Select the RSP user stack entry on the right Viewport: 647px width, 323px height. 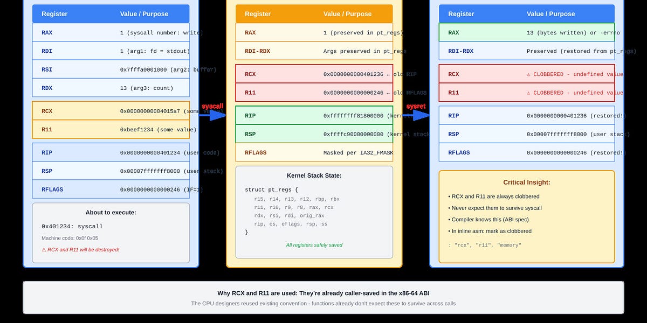[x=527, y=134]
